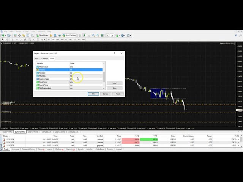Click the inputs list scroll-down arrow
Screen dimensions: 243x182
104,88
